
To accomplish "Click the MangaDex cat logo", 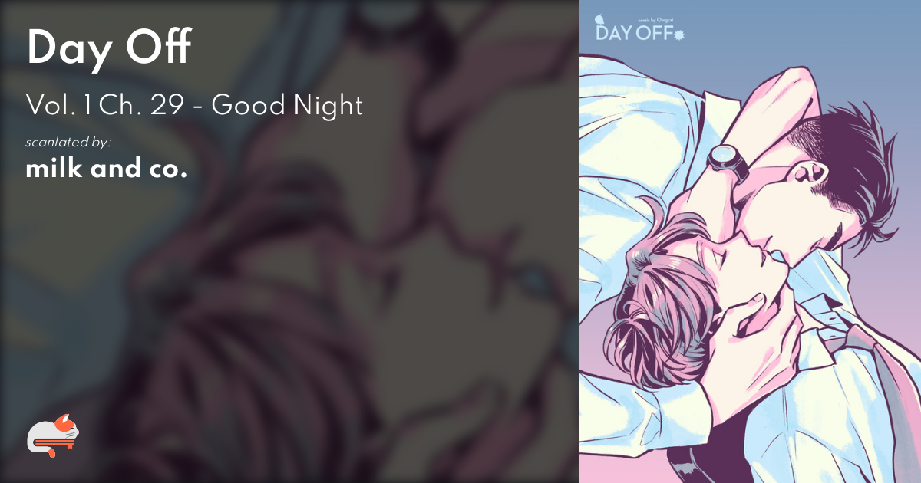I will click(54, 435).
